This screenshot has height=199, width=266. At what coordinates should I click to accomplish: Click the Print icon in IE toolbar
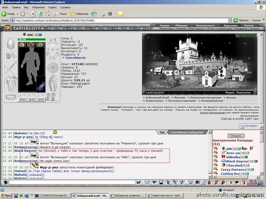[x=103, y=14]
